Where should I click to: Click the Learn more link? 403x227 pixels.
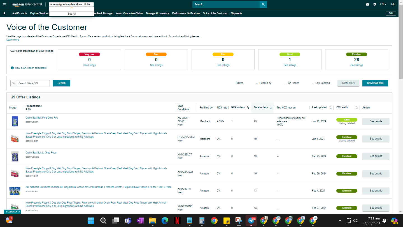click(x=13, y=40)
